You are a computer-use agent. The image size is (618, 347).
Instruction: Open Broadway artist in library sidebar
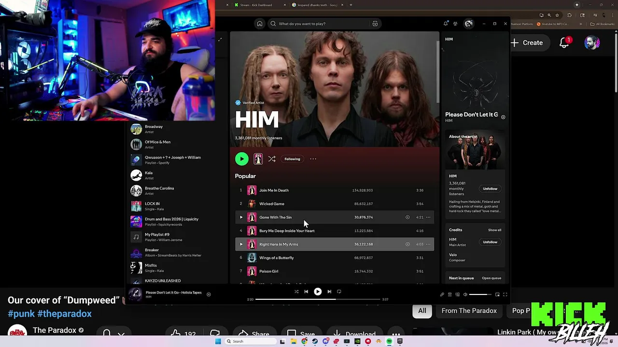click(176, 129)
